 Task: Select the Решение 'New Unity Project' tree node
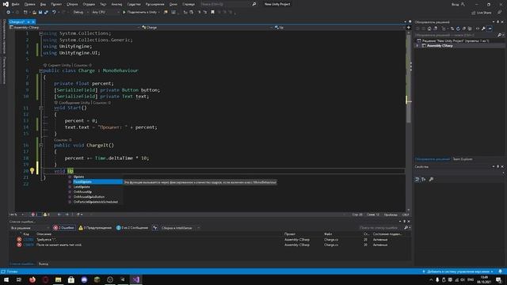tap(452, 40)
